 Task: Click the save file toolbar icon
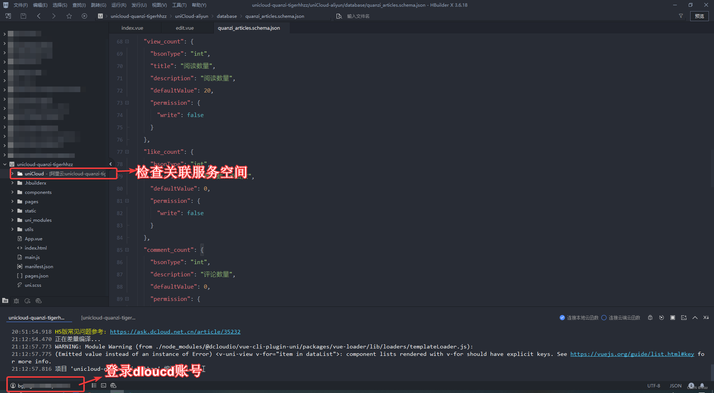coord(23,16)
